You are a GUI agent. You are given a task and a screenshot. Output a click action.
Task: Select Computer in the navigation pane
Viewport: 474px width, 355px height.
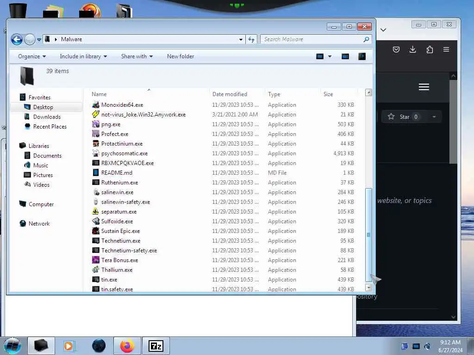pyautogui.click(x=41, y=204)
